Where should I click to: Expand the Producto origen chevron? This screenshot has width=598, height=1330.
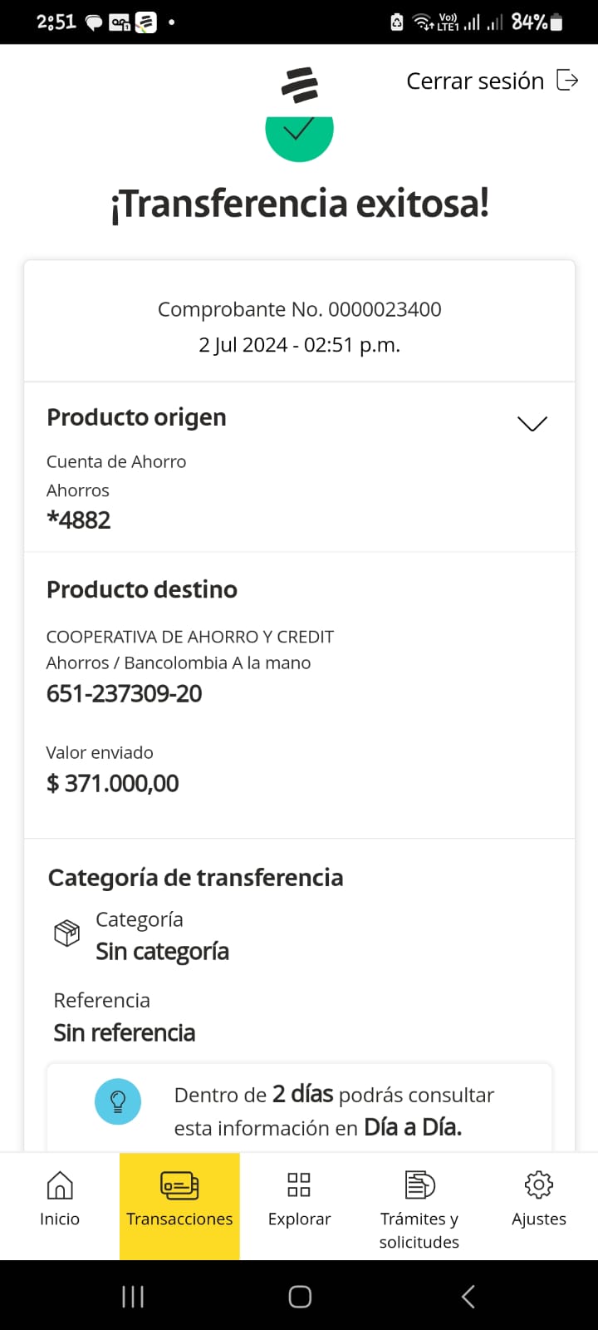[x=532, y=424]
